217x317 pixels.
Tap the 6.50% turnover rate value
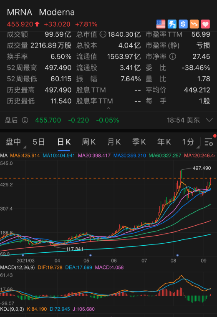61,57
